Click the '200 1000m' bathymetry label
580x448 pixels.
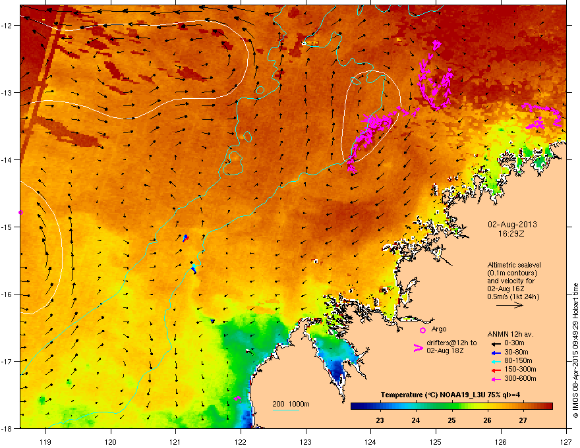point(291,404)
